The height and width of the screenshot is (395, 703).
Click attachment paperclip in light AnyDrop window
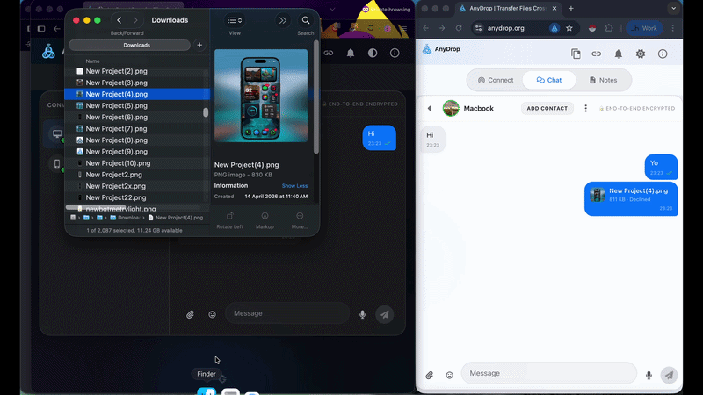(x=430, y=375)
